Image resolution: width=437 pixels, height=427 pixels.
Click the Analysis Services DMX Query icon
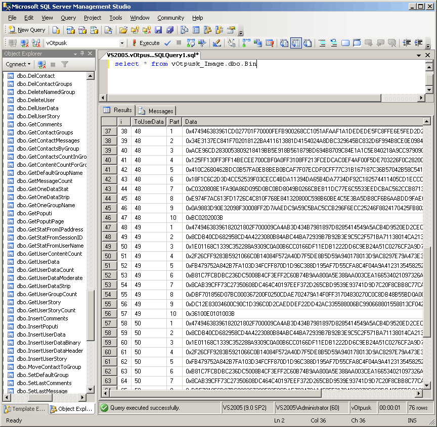coord(82,30)
